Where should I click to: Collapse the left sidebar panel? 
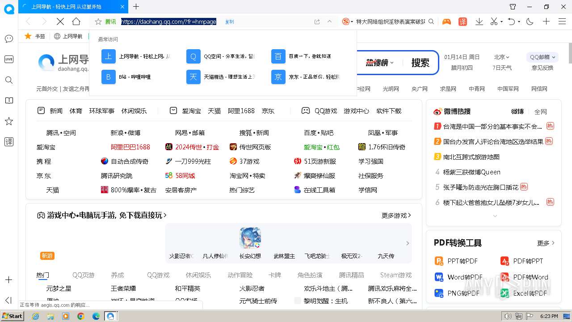click(x=9, y=301)
